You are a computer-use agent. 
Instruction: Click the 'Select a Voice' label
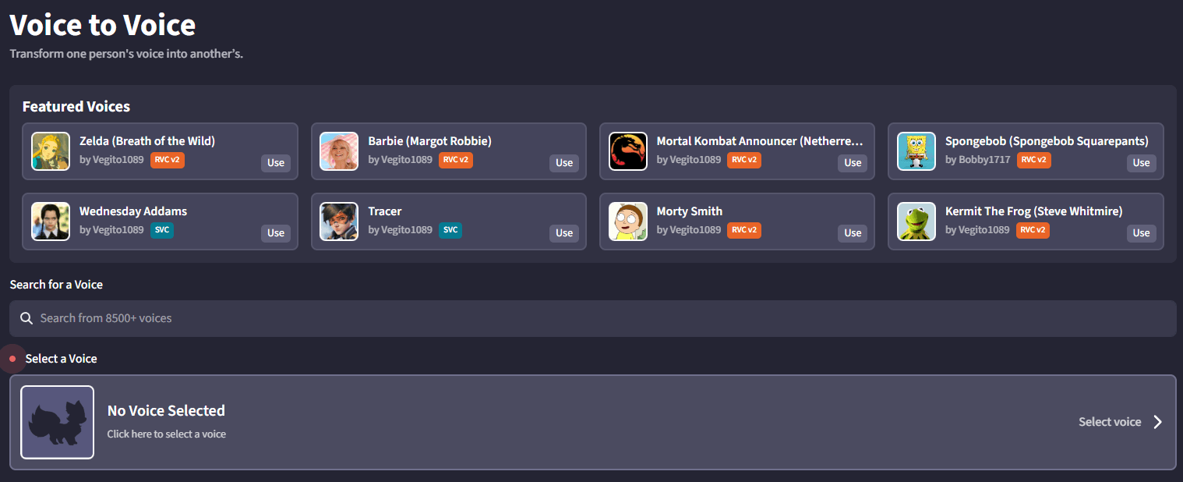(x=61, y=359)
